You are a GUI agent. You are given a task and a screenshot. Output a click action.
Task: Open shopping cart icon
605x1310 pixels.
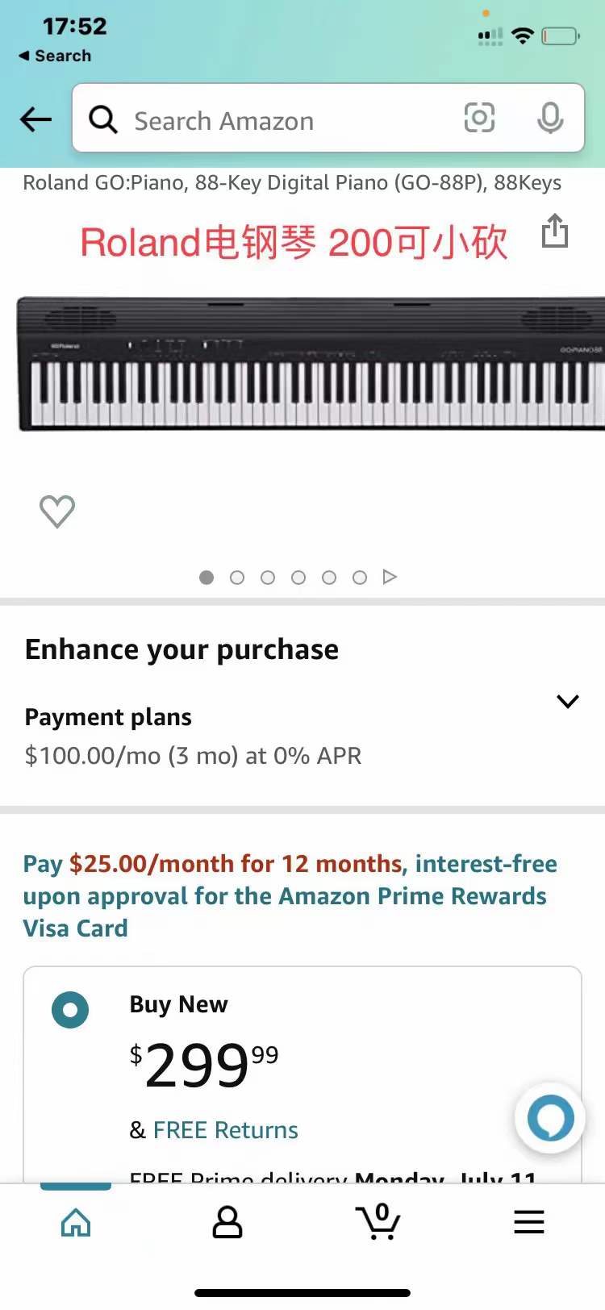tap(378, 1221)
